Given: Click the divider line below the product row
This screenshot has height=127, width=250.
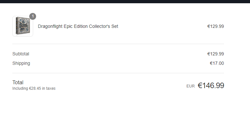Looking at the screenshot, I should point(118,44).
